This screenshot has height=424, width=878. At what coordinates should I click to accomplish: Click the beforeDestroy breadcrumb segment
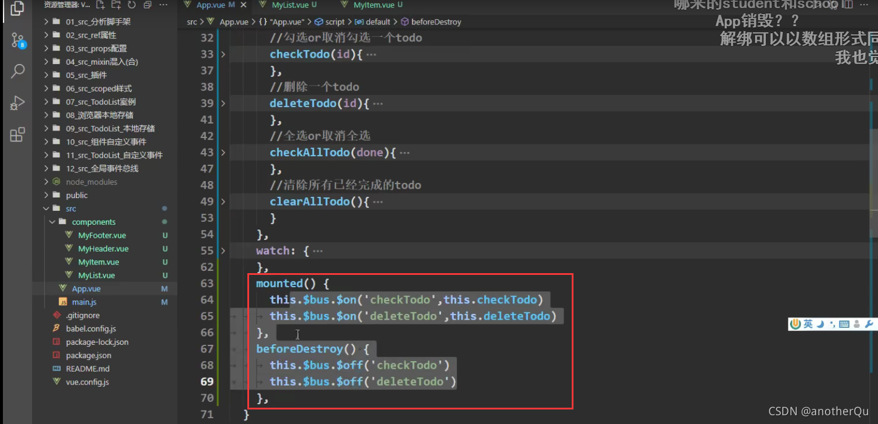(x=435, y=22)
